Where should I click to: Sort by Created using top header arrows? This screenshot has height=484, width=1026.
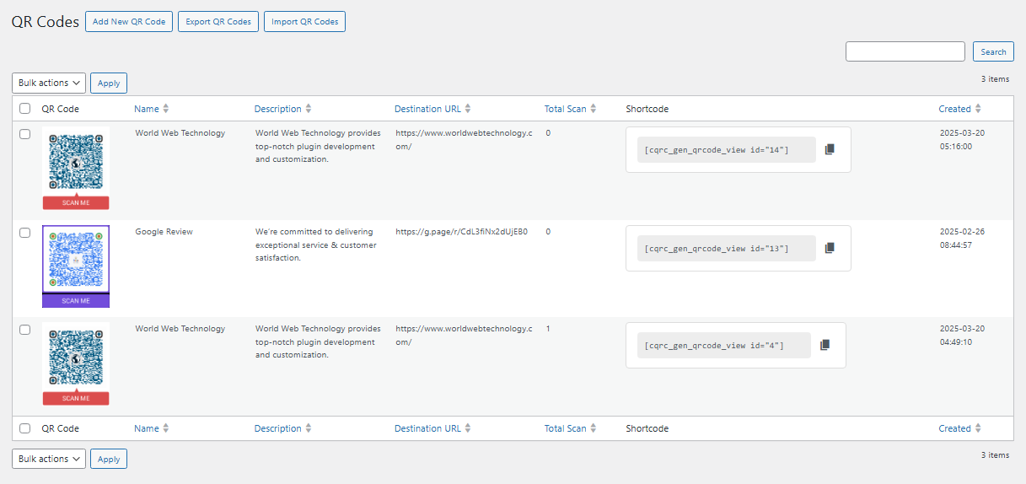(x=979, y=109)
